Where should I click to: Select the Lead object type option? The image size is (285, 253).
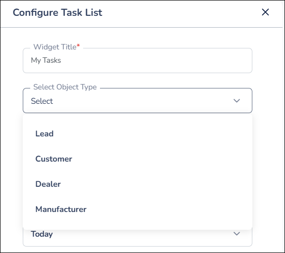(x=138, y=134)
